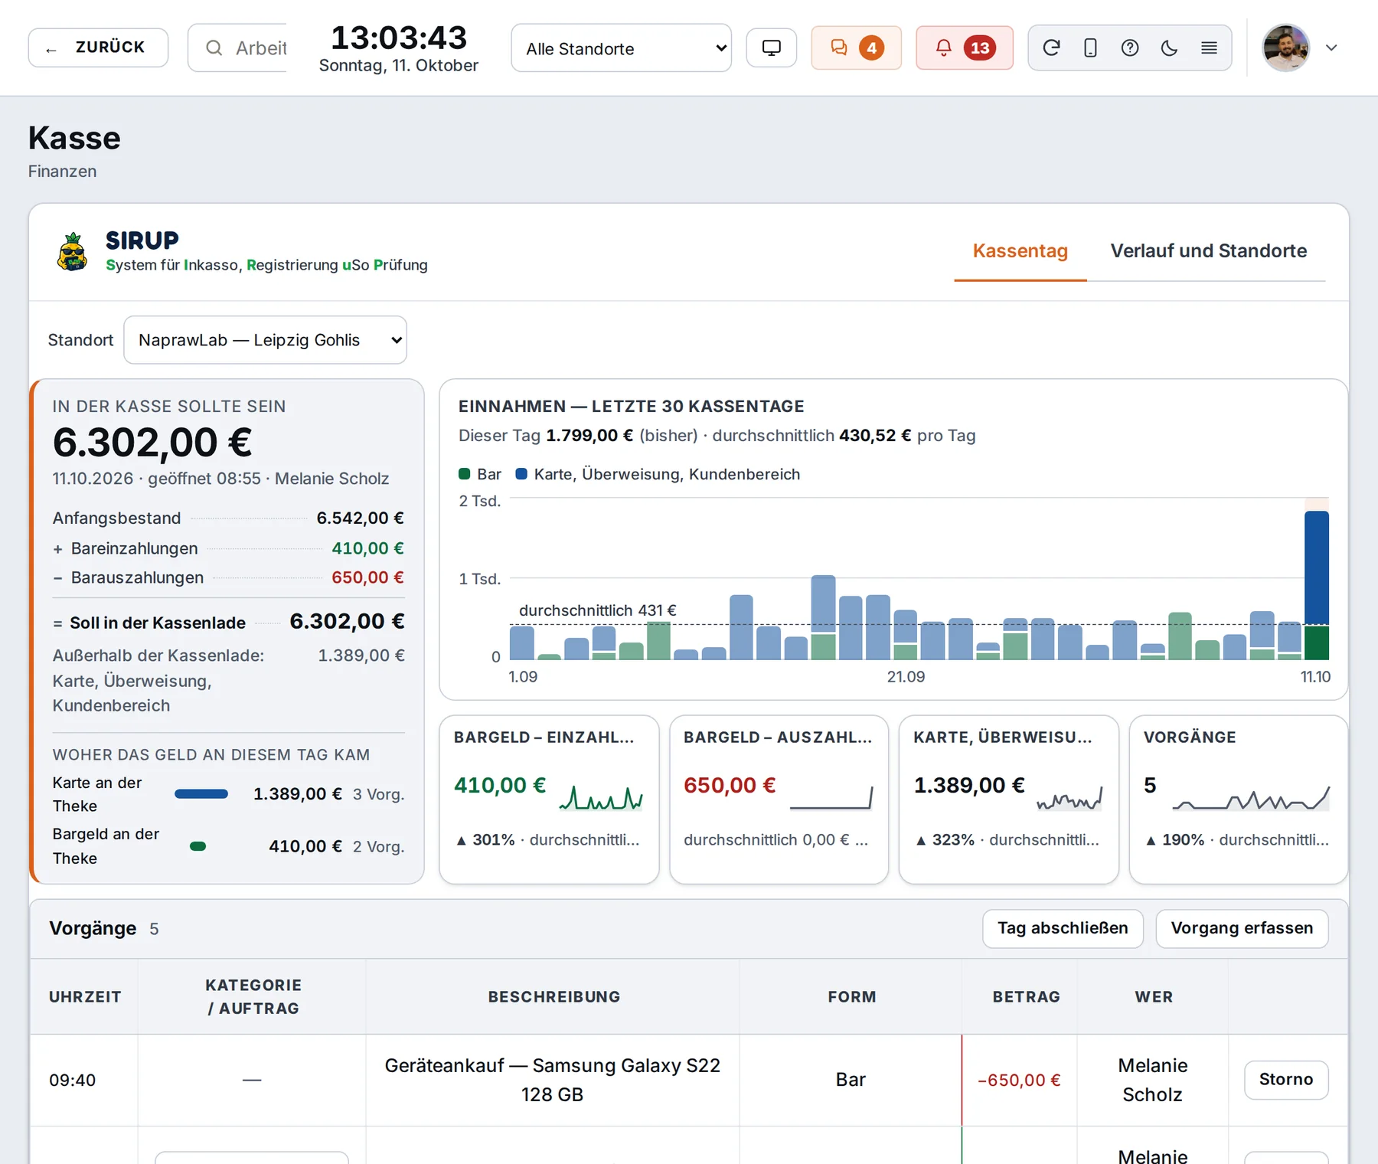Click the 13:03:43 clock display
The width and height of the screenshot is (1378, 1164).
(x=398, y=37)
